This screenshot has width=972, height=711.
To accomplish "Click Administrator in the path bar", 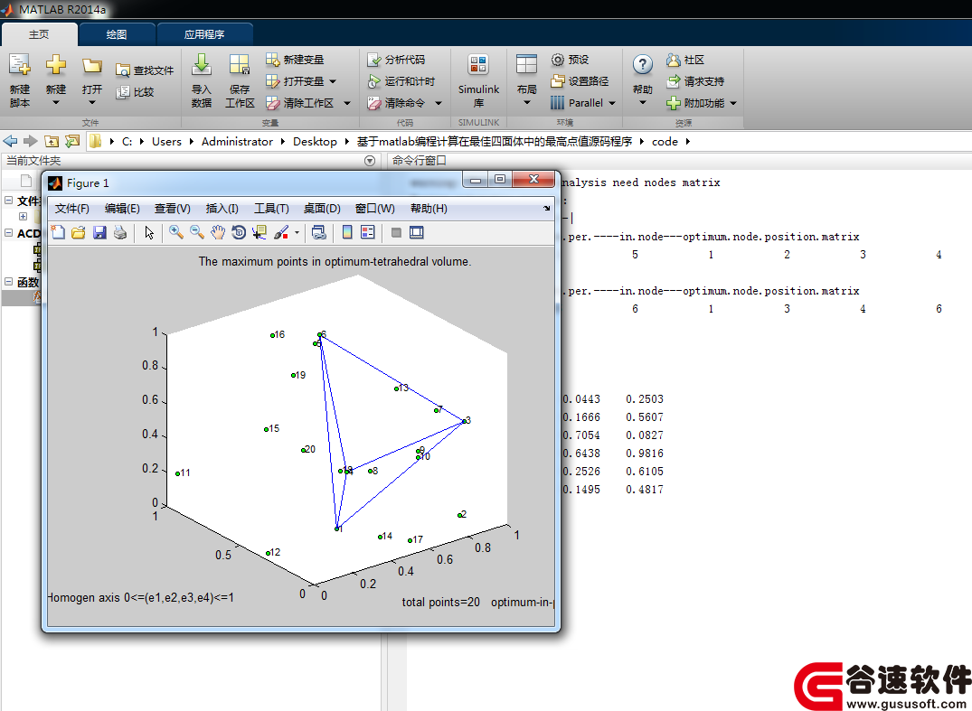I will pyautogui.click(x=238, y=141).
